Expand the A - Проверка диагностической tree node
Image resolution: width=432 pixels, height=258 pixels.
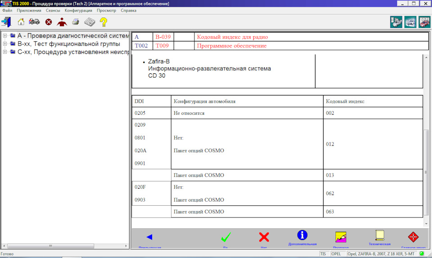coord(4,36)
